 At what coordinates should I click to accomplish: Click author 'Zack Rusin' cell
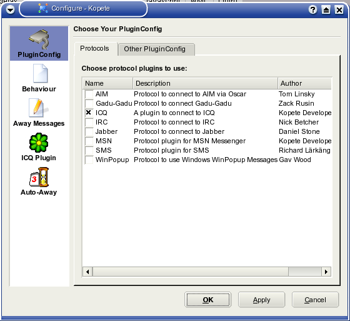coord(296,103)
